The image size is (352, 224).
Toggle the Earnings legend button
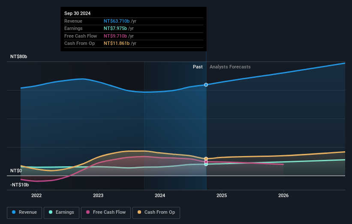(x=61, y=212)
